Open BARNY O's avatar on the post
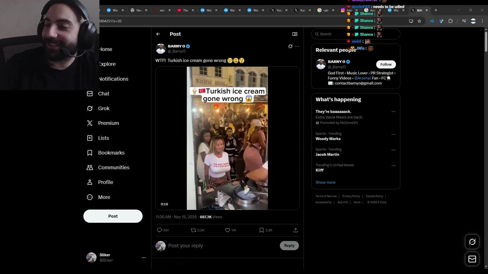488x274 pixels. (x=161, y=49)
